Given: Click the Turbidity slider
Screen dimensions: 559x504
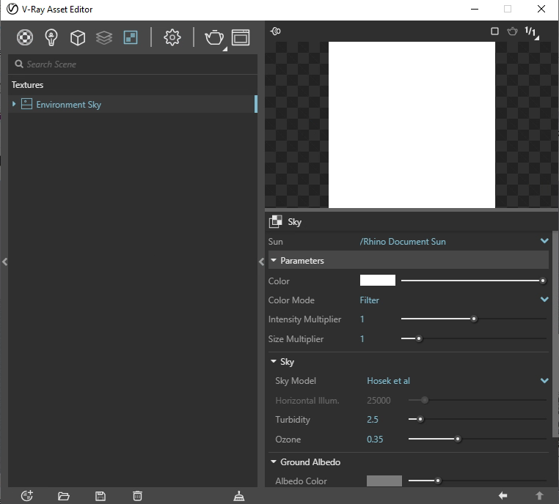Looking at the screenshot, I should click(x=478, y=419).
